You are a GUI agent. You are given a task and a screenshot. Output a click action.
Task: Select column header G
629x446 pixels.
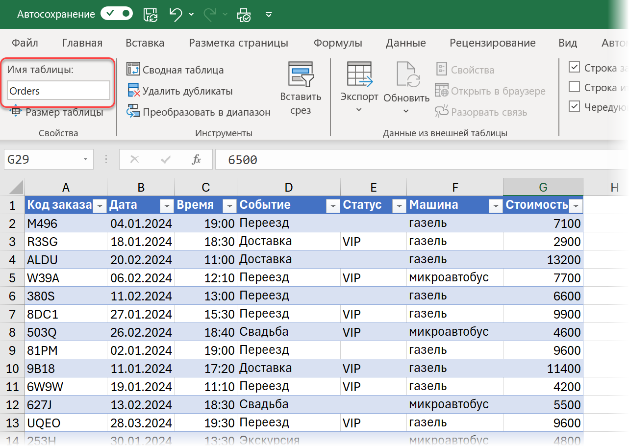point(543,187)
